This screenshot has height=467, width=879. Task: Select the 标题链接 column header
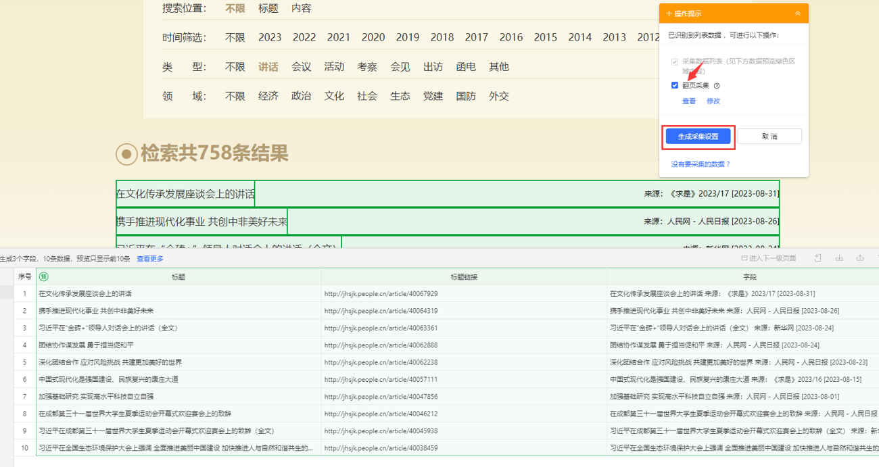[x=464, y=277]
